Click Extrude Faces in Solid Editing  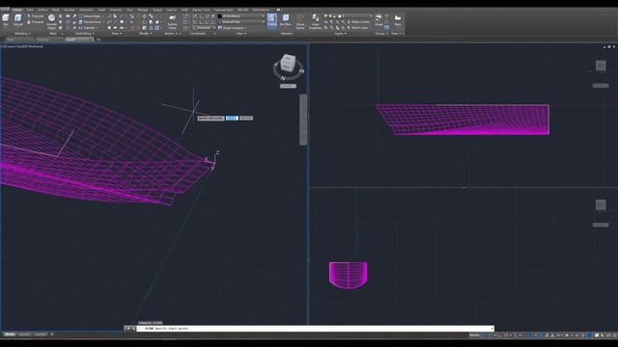[x=90, y=22]
